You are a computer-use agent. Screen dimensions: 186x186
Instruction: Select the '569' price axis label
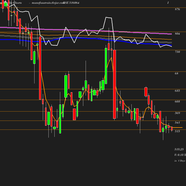click(177, 113)
